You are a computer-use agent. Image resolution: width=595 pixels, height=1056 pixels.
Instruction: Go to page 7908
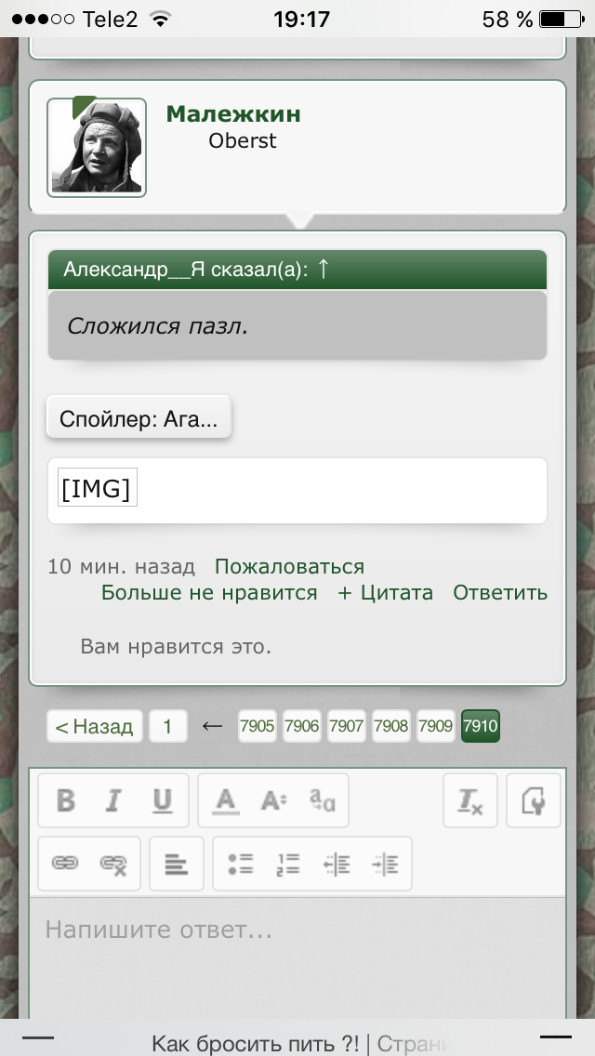click(390, 726)
